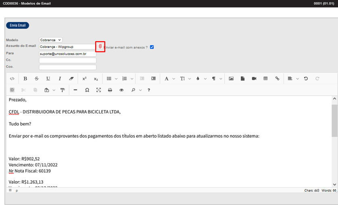Toggle fullscreen mode in the editor

(x=98, y=90)
